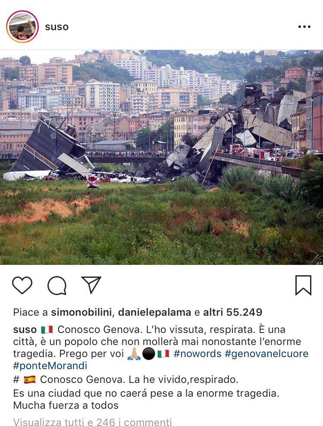Expand all comments via Visualizza tutti
The height and width of the screenshot is (426, 323).
[93, 421]
